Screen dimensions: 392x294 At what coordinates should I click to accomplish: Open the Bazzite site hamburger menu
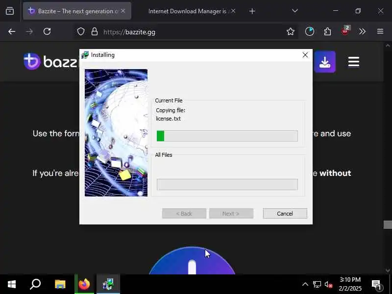[353, 62]
